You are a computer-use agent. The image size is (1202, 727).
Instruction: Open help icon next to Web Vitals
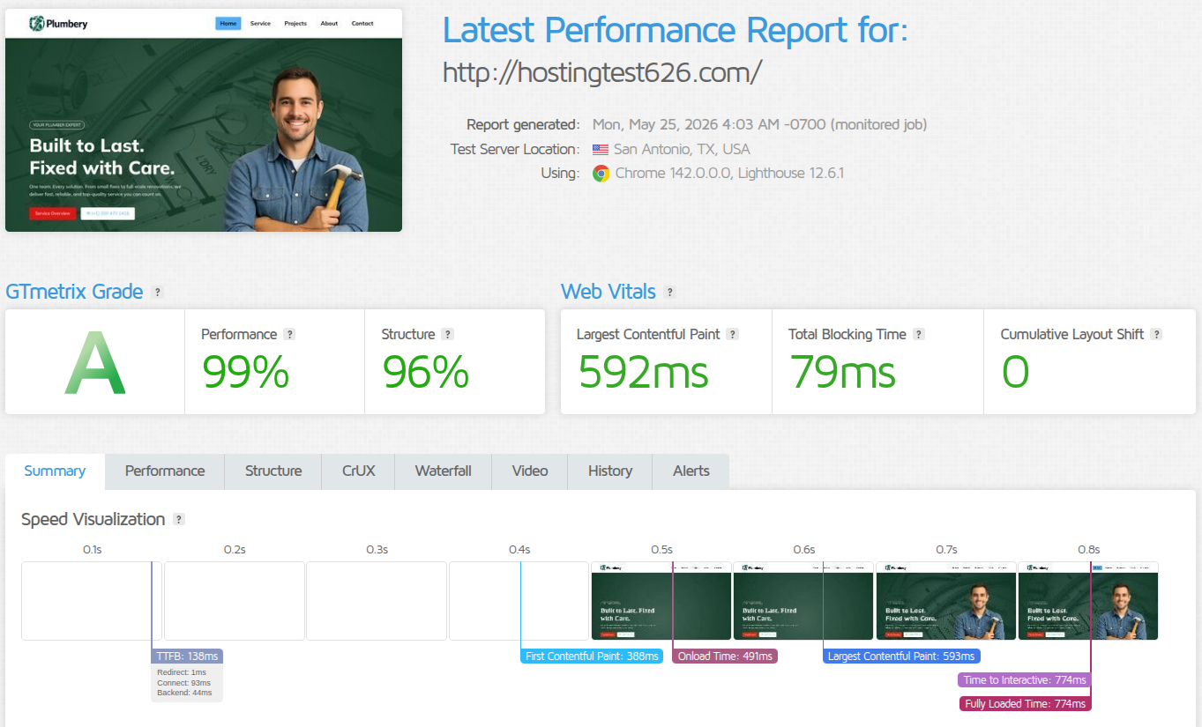(x=669, y=293)
